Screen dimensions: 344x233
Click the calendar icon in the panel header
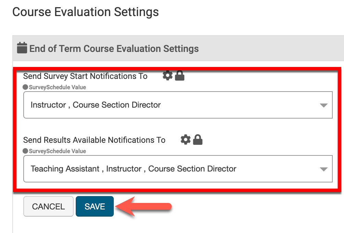(22, 48)
